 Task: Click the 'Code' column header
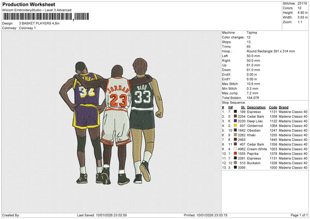point(273,107)
